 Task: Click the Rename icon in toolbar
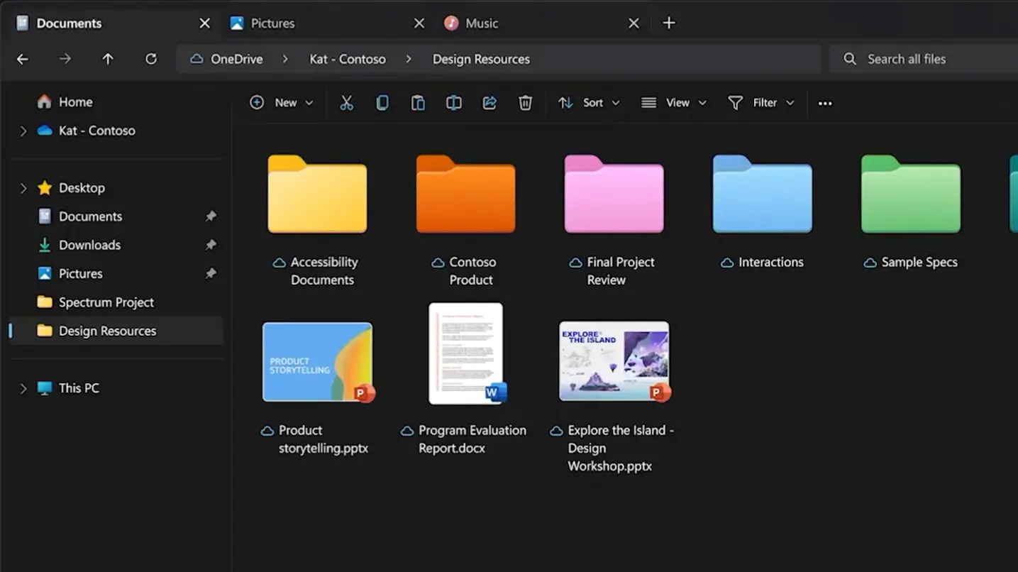click(454, 103)
